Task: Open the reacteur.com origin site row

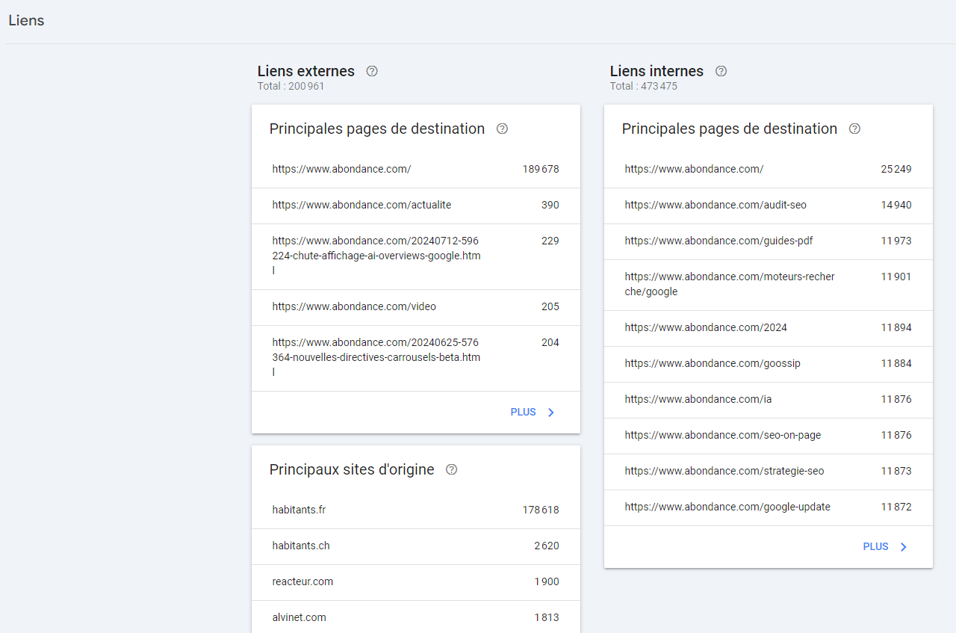Action: coord(416,582)
